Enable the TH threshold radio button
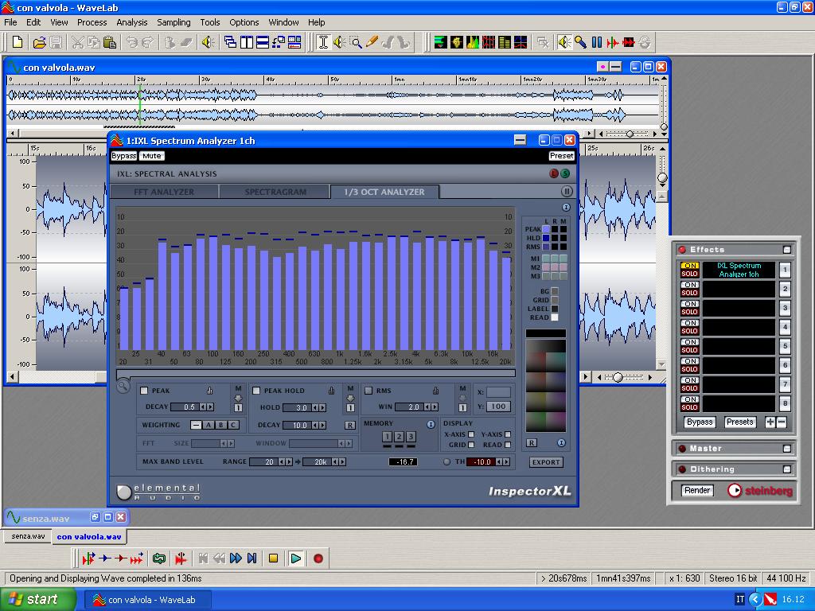This screenshot has width=815, height=611. pyautogui.click(x=446, y=462)
